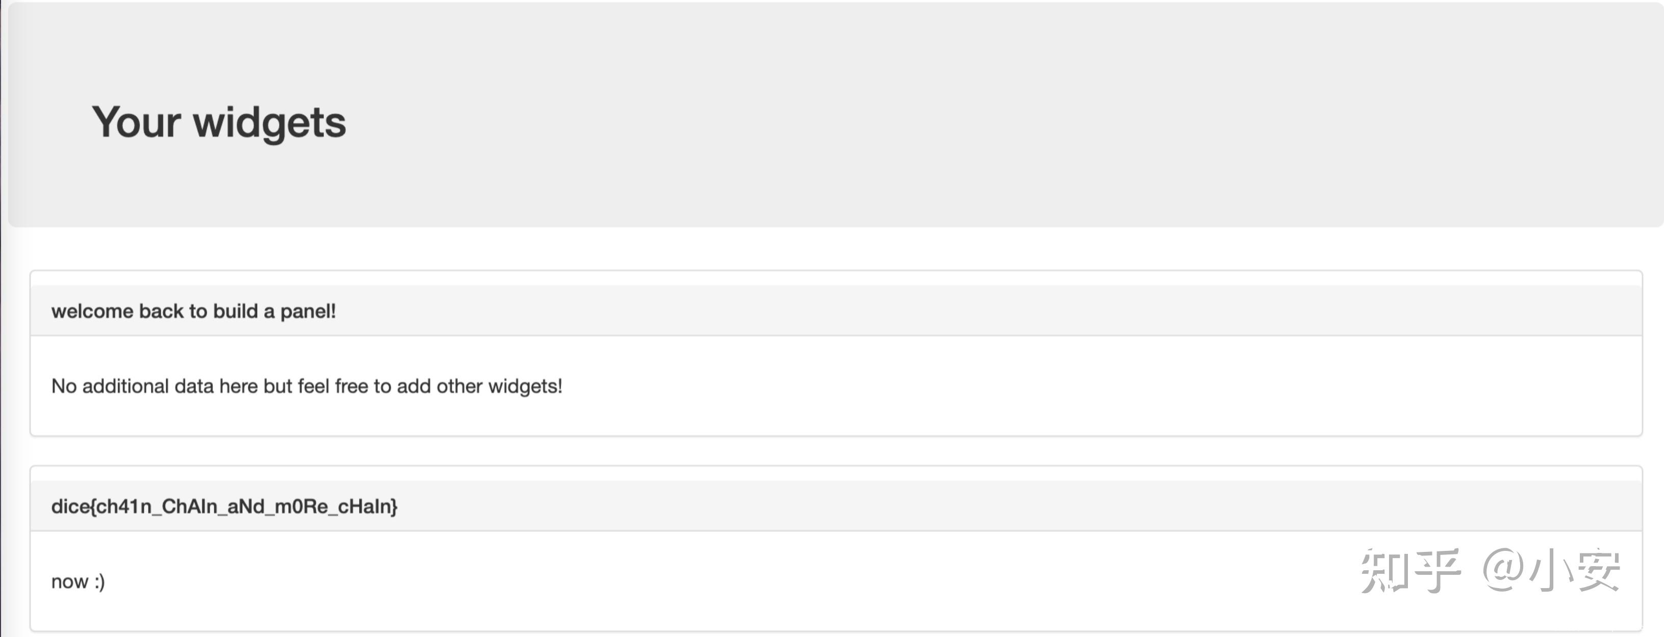The height and width of the screenshot is (637, 1664).
Task: Click the ":)" smiley in second widget
Action: click(x=99, y=581)
